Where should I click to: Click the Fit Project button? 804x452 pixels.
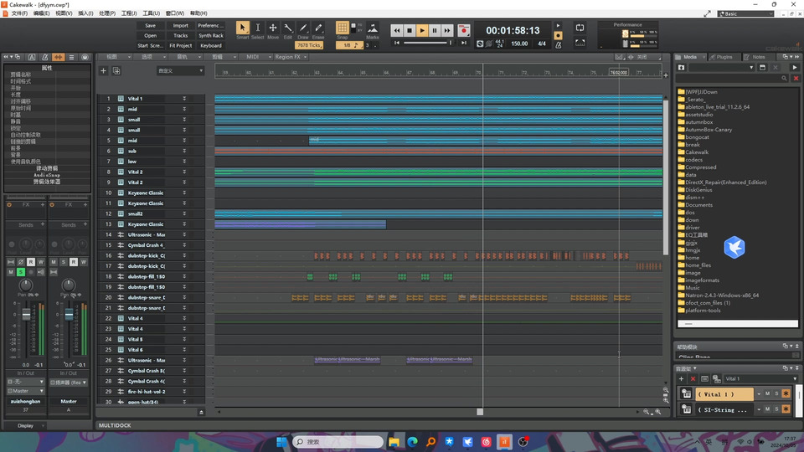click(181, 46)
